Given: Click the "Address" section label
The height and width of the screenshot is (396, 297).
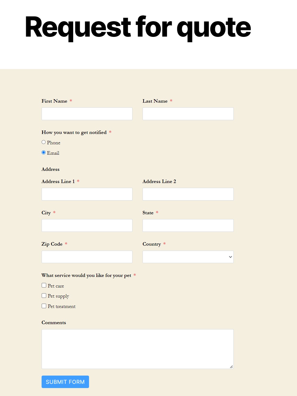Looking at the screenshot, I should [51, 169].
